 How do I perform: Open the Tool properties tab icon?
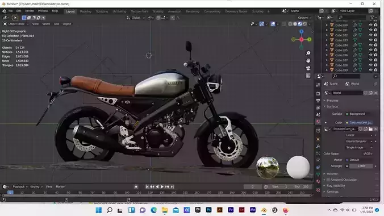(x=318, y=85)
